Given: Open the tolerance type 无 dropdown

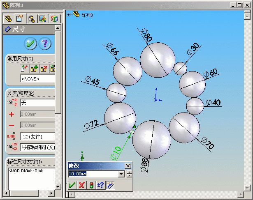Looking at the screenshot, I should pyautogui.click(x=37, y=103).
